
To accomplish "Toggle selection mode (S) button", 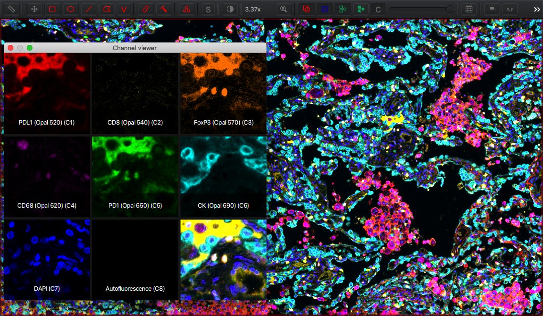I will pyautogui.click(x=208, y=10).
